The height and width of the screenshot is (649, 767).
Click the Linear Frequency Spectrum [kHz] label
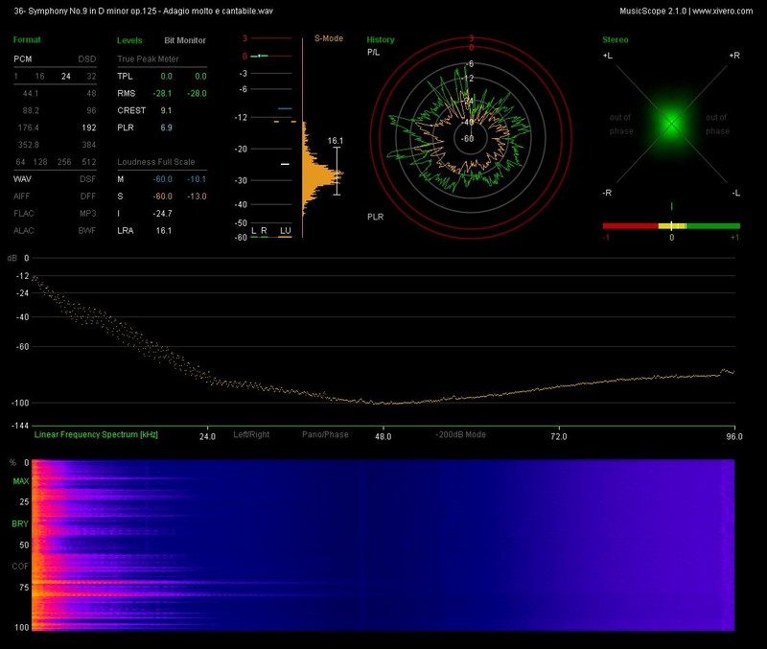(x=96, y=434)
